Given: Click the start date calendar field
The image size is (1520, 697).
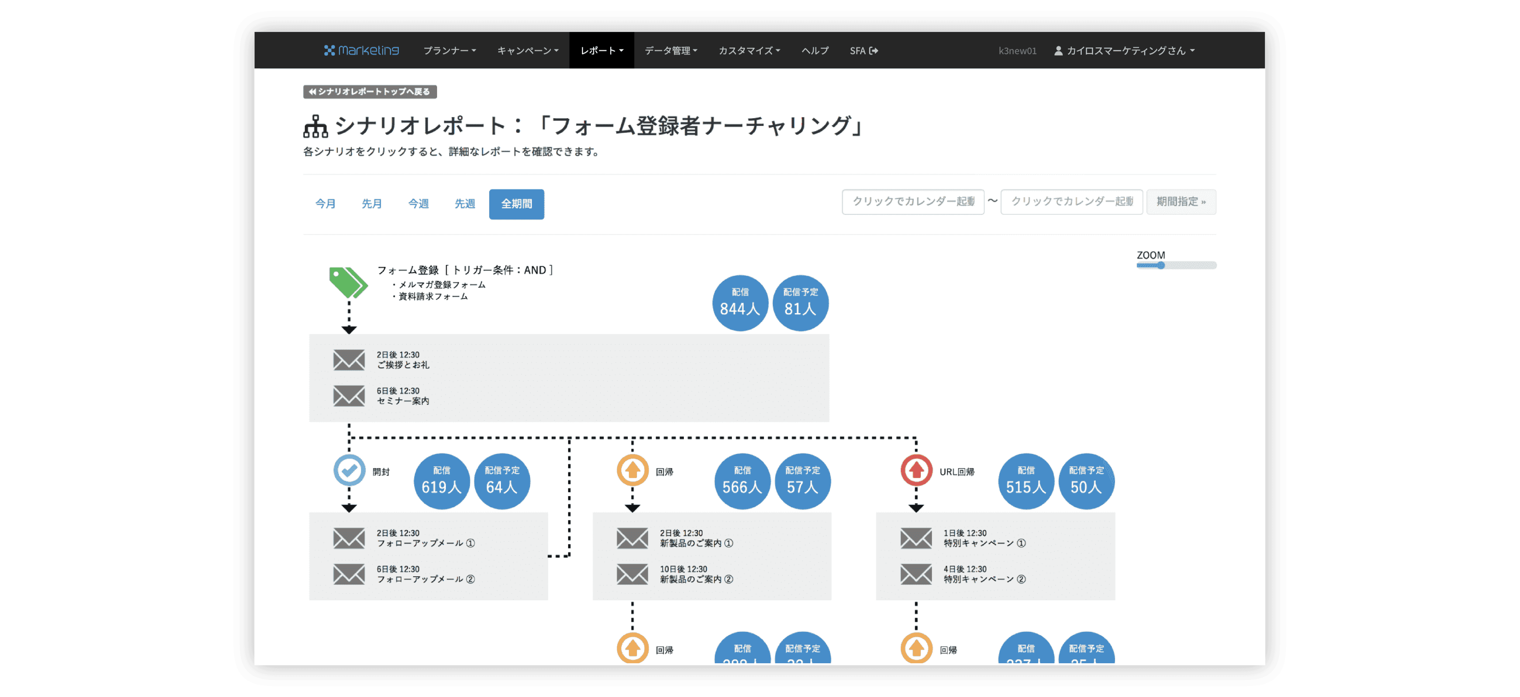Looking at the screenshot, I should [913, 201].
